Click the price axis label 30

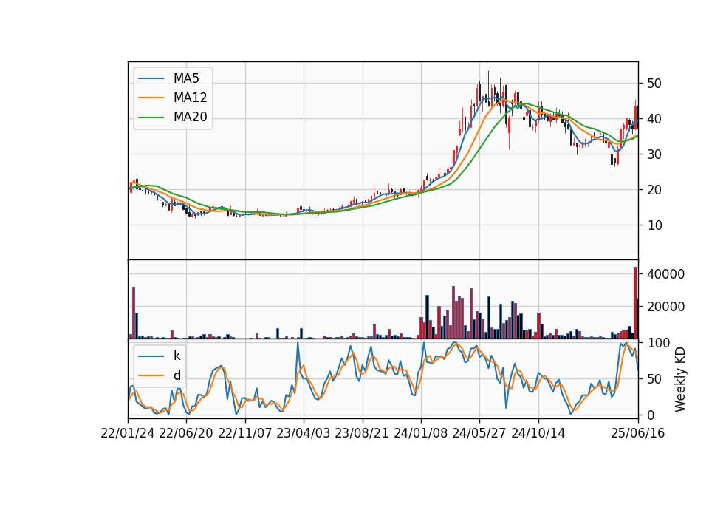click(654, 154)
